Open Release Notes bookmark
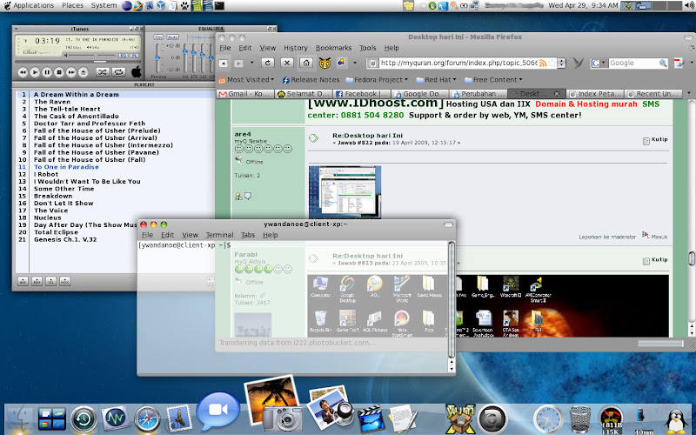This screenshot has width=696, height=435. pos(311,80)
